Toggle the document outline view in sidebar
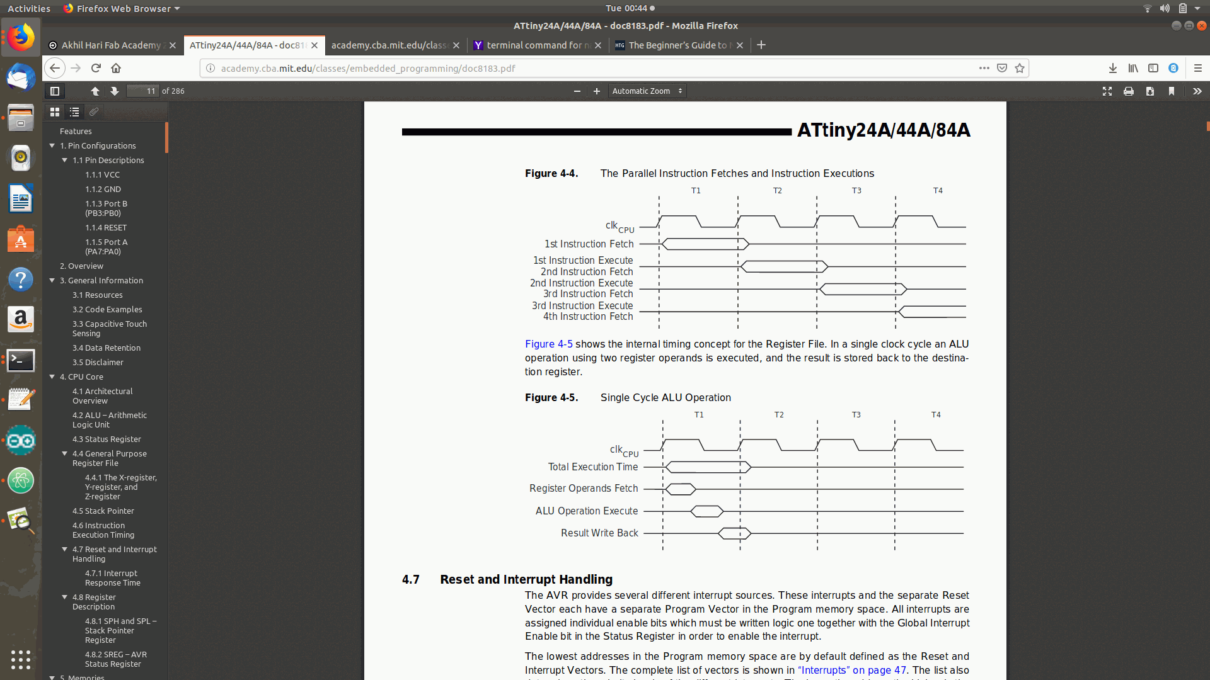This screenshot has height=680, width=1210. 74,111
